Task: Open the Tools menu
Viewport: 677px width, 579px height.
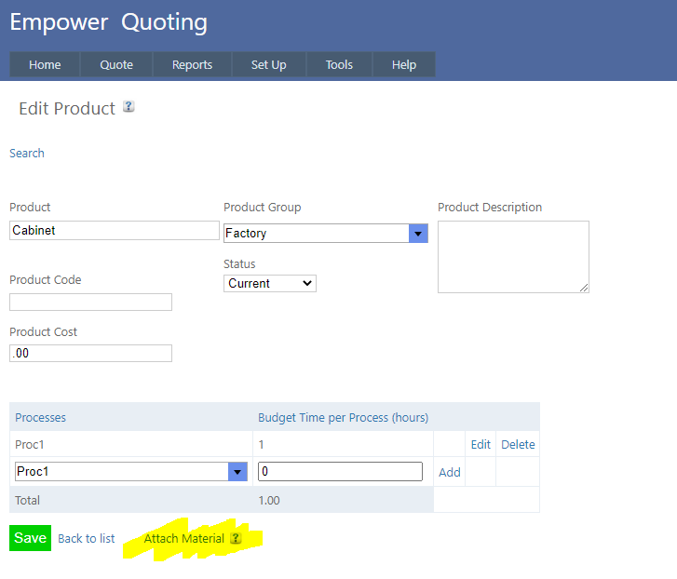Action: click(x=339, y=65)
